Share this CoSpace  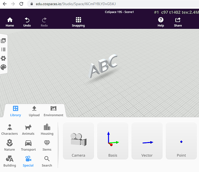(x=178, y=22)
